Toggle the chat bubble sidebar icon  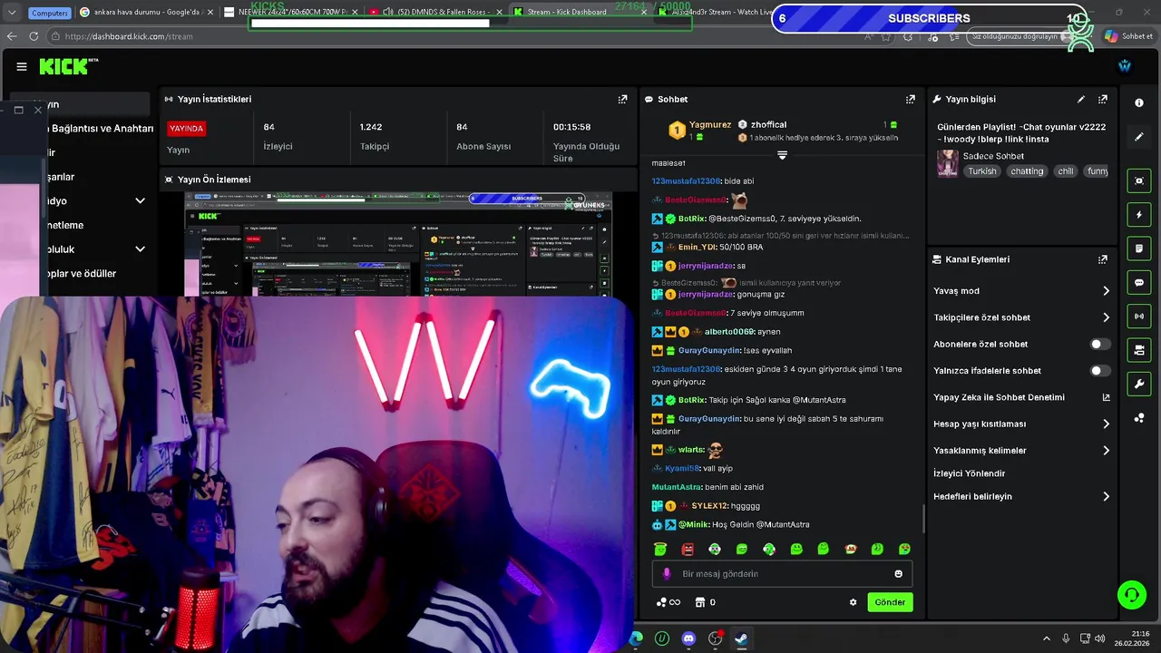tap(1139, 282)
